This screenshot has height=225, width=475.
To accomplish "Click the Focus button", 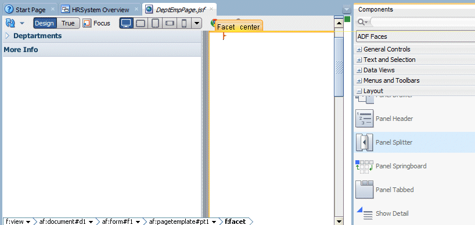I will tap(97, 23).
